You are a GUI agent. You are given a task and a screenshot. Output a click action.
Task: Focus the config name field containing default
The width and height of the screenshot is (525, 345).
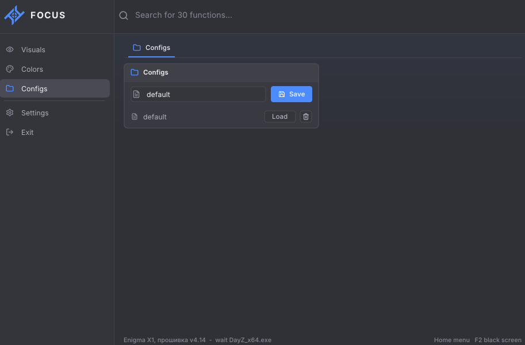point(198,94)
